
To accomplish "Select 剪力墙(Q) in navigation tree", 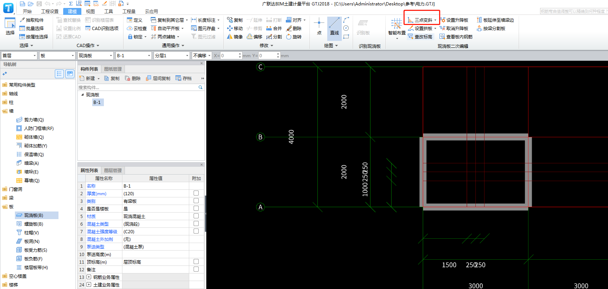I will coord(30,120).
